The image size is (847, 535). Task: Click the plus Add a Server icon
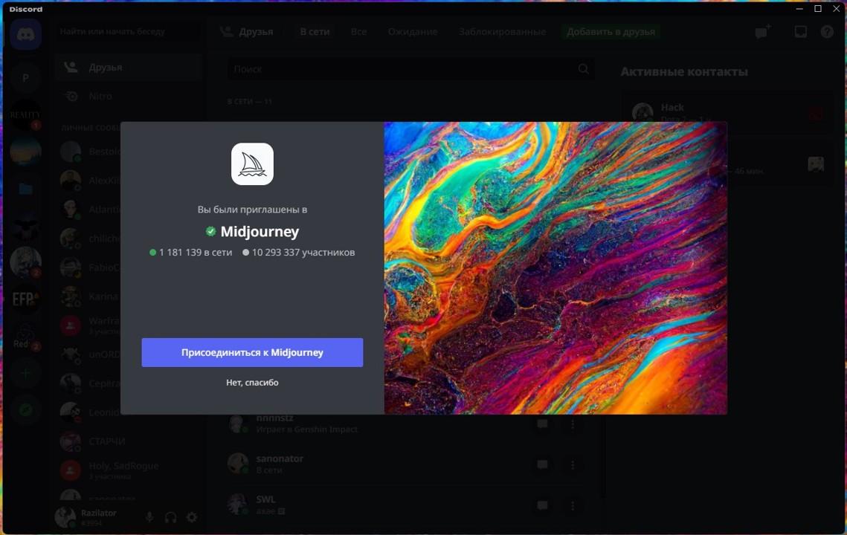pos(25,374)
